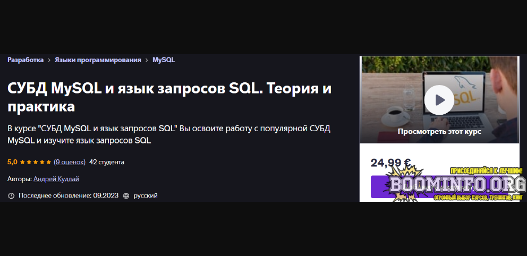Select the MySQL breadcrumb category
This screenshot has width=527, height=256.
click(x=164, y=60)
